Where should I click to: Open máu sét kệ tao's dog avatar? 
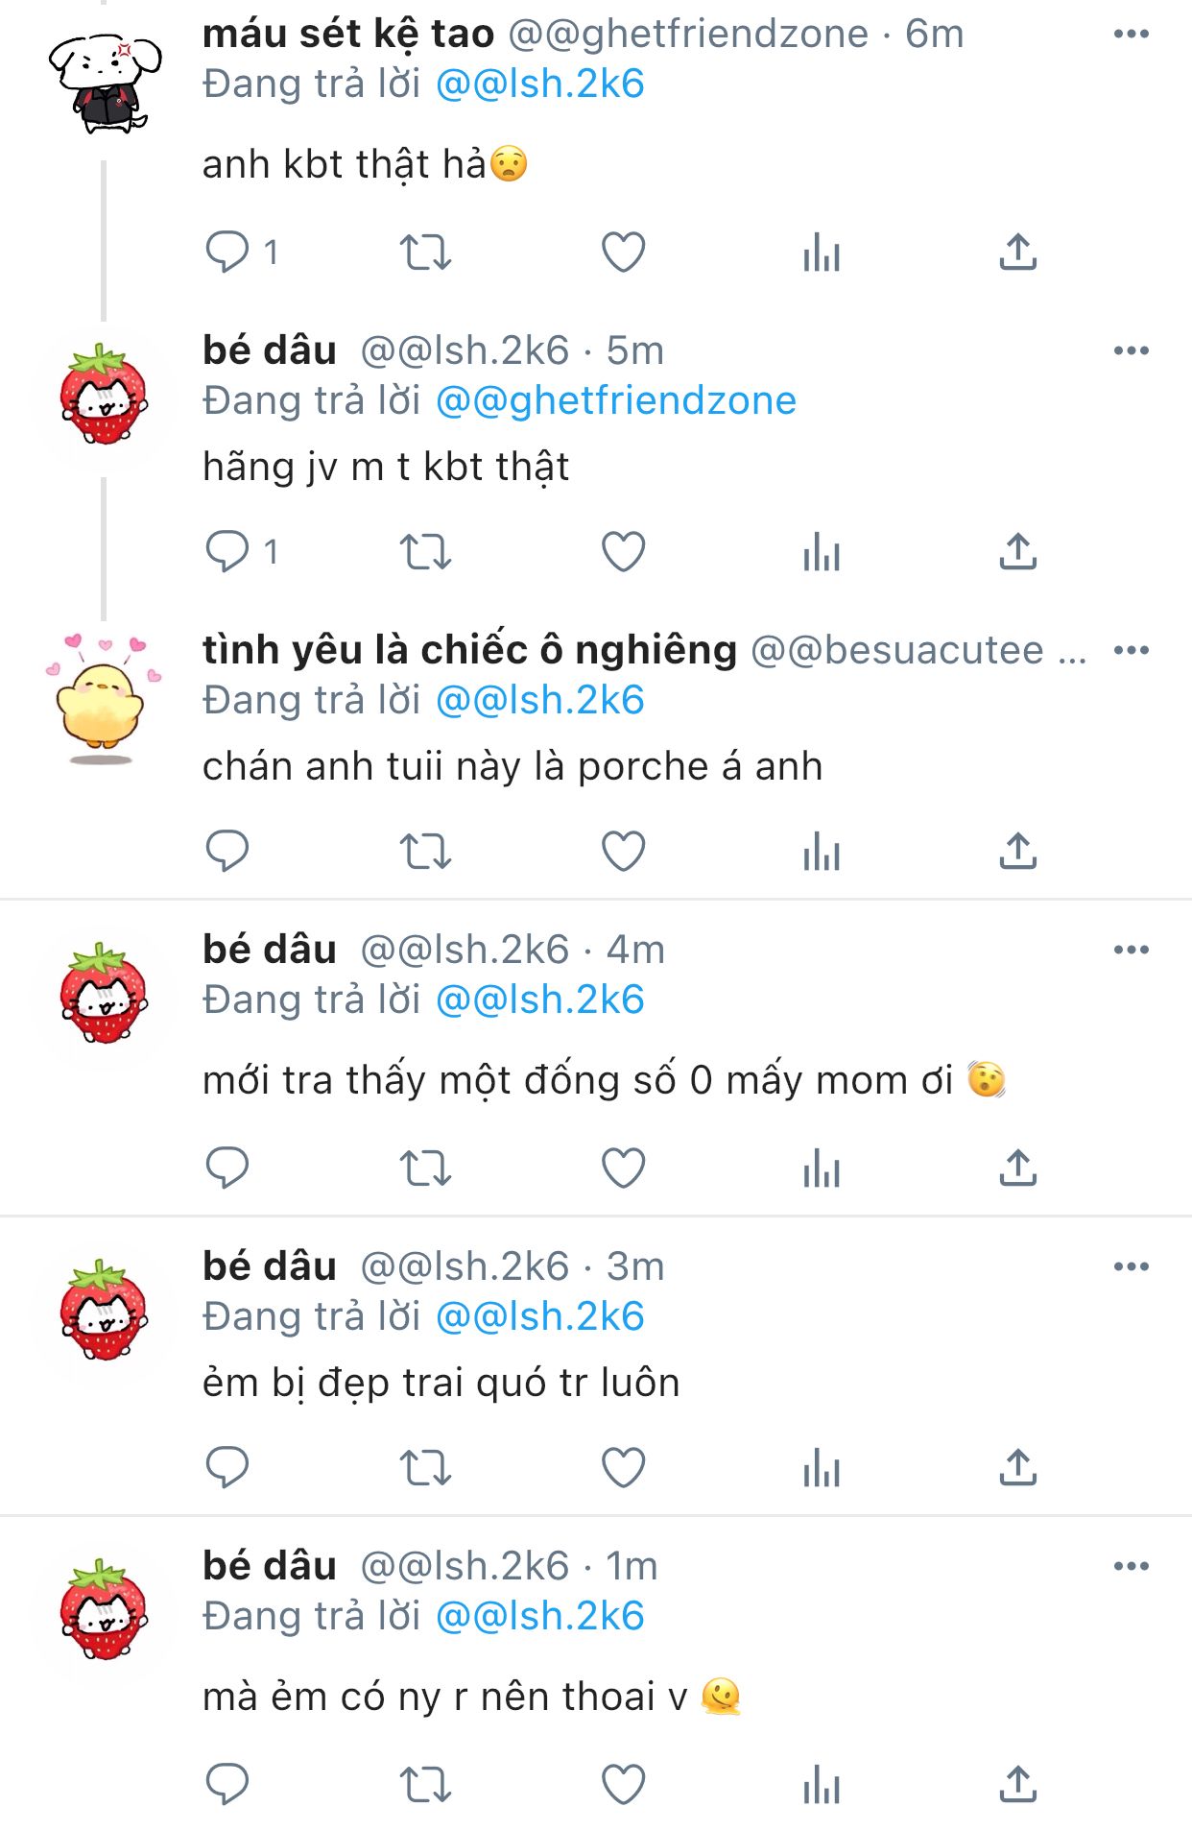[104, 83]
